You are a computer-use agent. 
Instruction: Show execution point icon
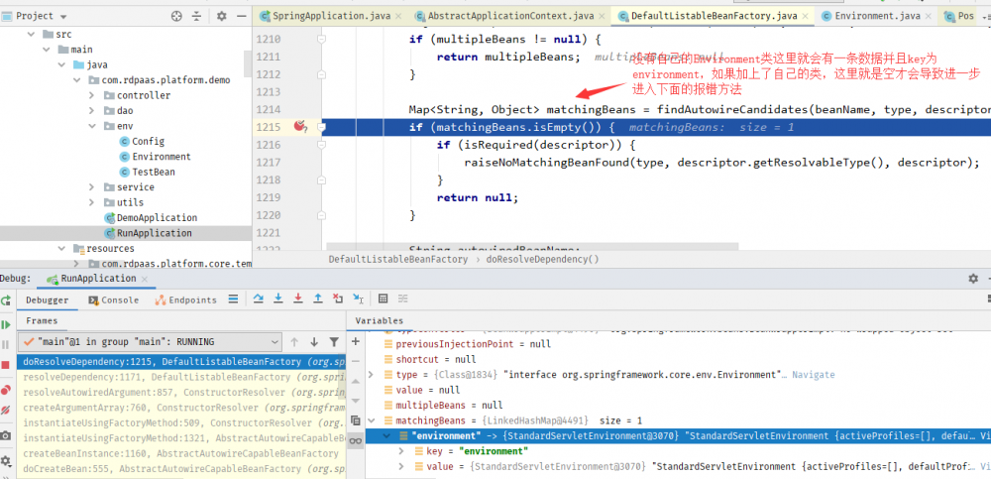(233, 299)
